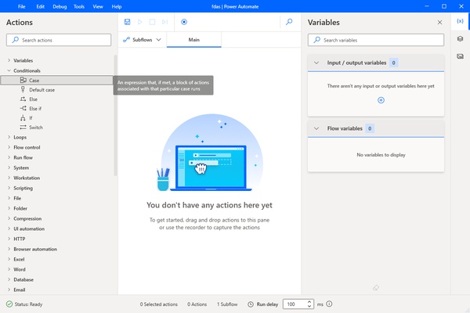Expand the File group

click(x=9, y=198)
